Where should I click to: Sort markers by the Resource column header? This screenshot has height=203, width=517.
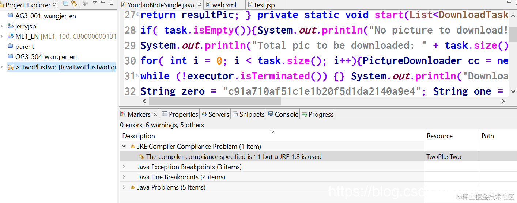tap(452, 136)
